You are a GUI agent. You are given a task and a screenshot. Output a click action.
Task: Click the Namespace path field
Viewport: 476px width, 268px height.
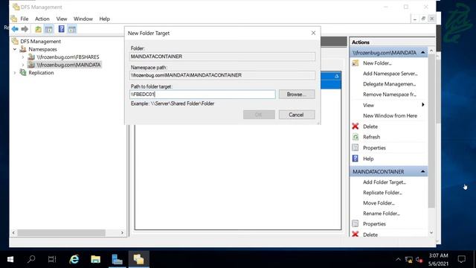pyautogui.click(x=222, y=75)
